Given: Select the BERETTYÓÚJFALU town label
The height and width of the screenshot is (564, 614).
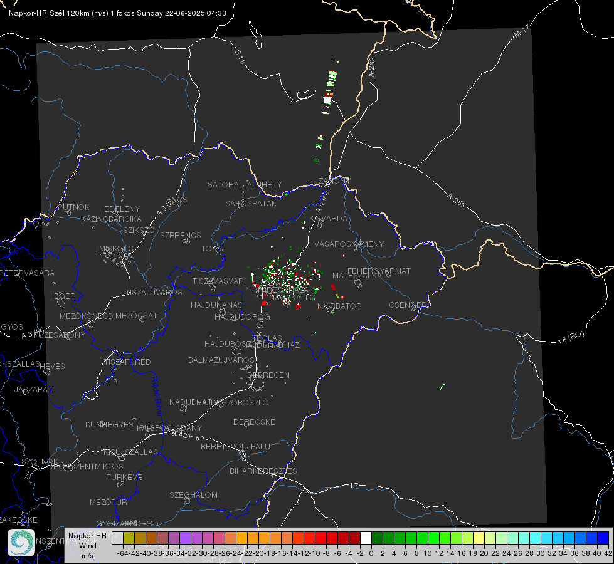Looking at the screenshot, I should pyautogui.click(x=235, y=446).
